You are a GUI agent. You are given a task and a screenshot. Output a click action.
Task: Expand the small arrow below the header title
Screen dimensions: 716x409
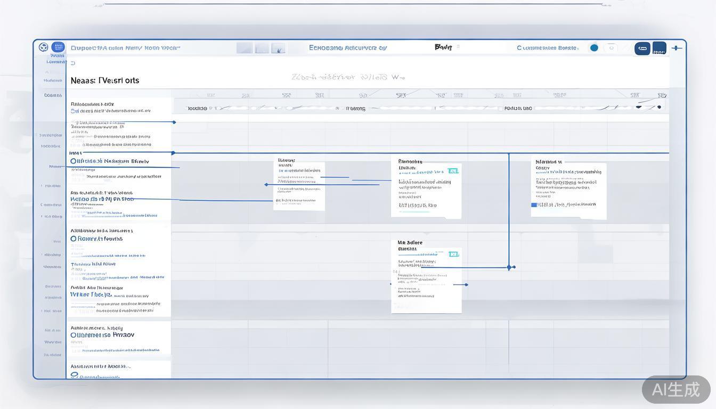point(73,63)
